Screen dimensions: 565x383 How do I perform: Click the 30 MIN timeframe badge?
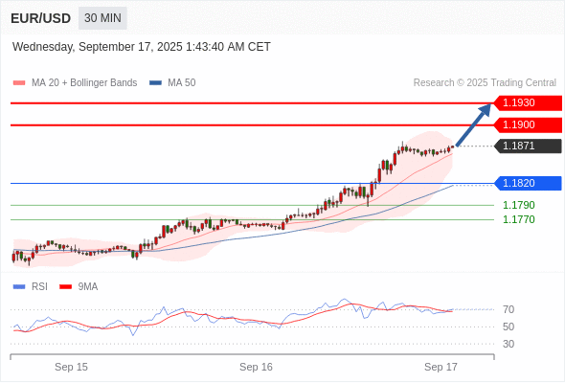[x=102, y=18]
